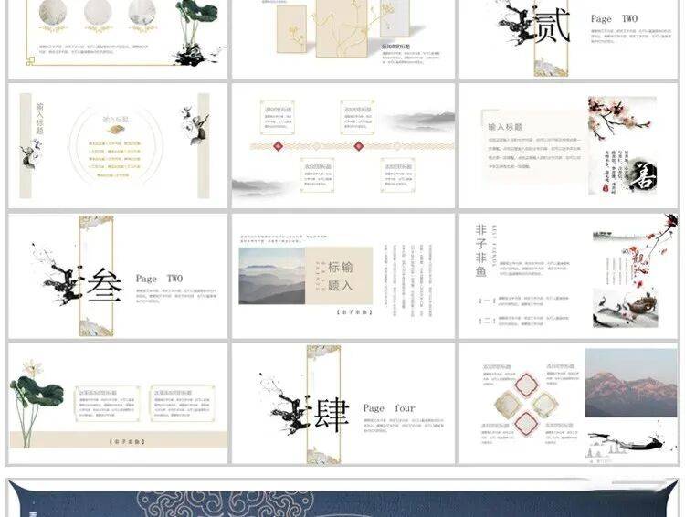
Task: Select the slide with circular text frame
Action: coord(118,146)
